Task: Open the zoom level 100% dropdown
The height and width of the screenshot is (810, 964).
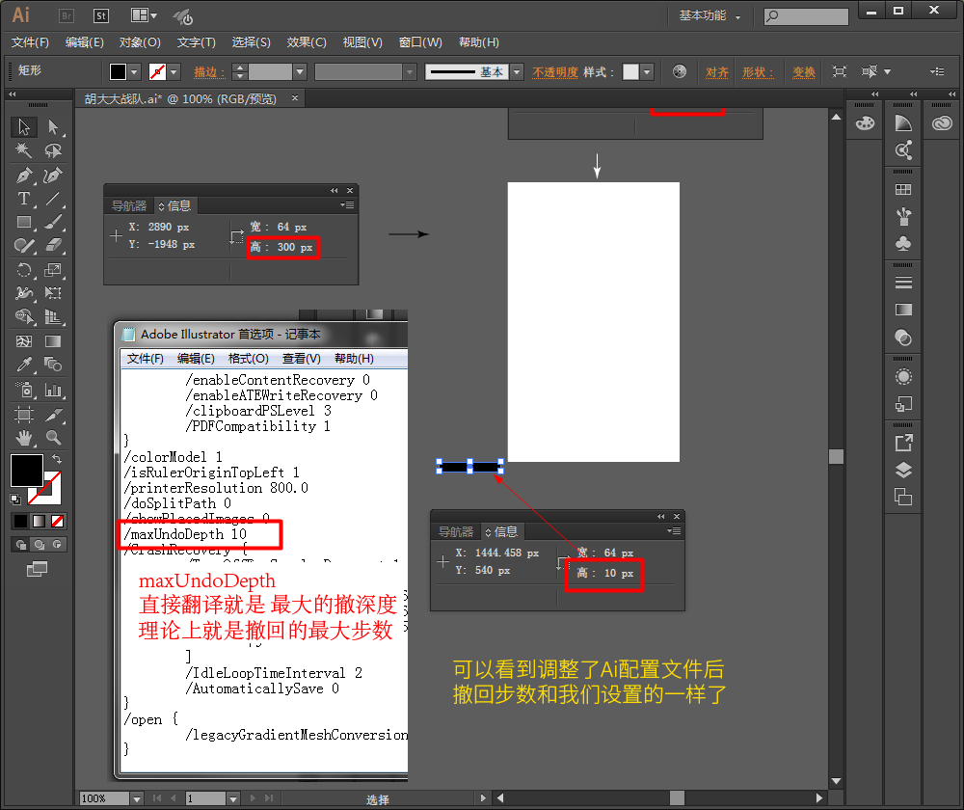Action: [x=137, y=799]
